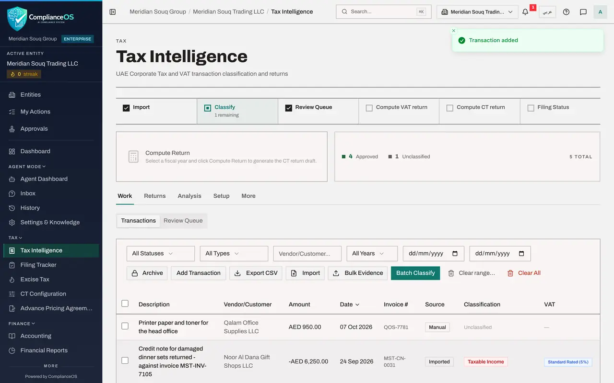This screenshot has width=614, height=383.
Task: Open Excise Tax in sidebar
Action: click(x=51, y=279)
